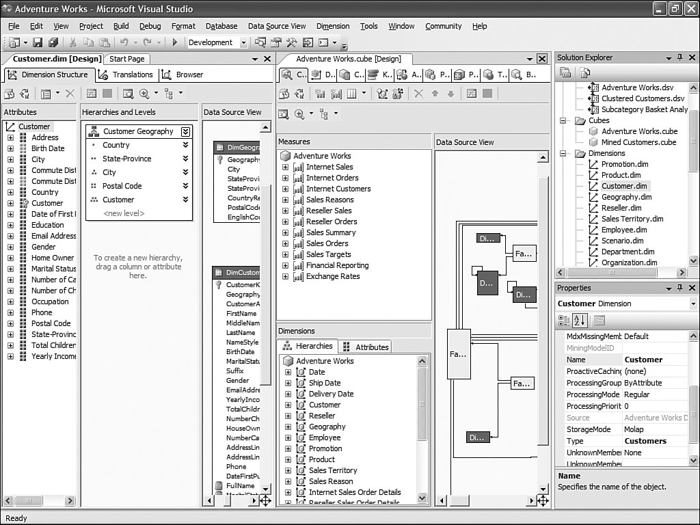Expand the Reseller Sales measure group
700x525 pixels.
point(285,211)
